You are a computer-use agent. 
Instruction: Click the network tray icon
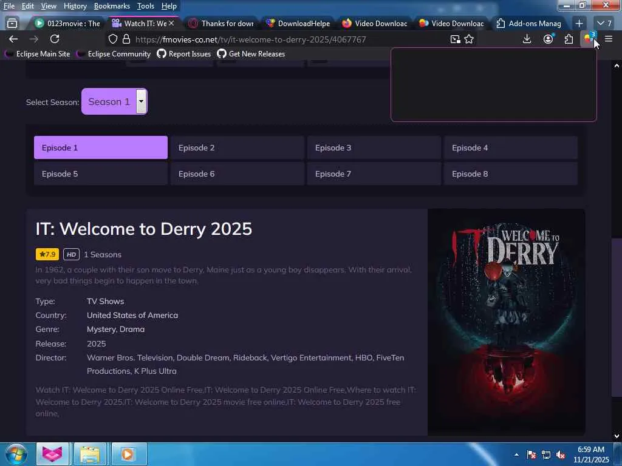pos(546,454)
